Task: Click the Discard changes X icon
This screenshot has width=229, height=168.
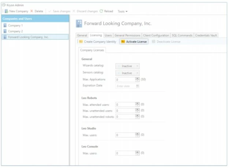Action: (x=74, y=11)
